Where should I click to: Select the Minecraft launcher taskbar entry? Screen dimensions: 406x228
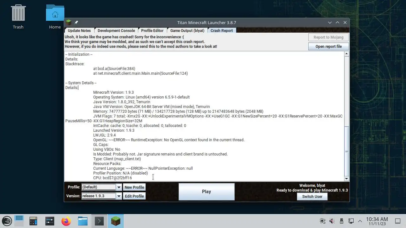(x=115, y=221)
